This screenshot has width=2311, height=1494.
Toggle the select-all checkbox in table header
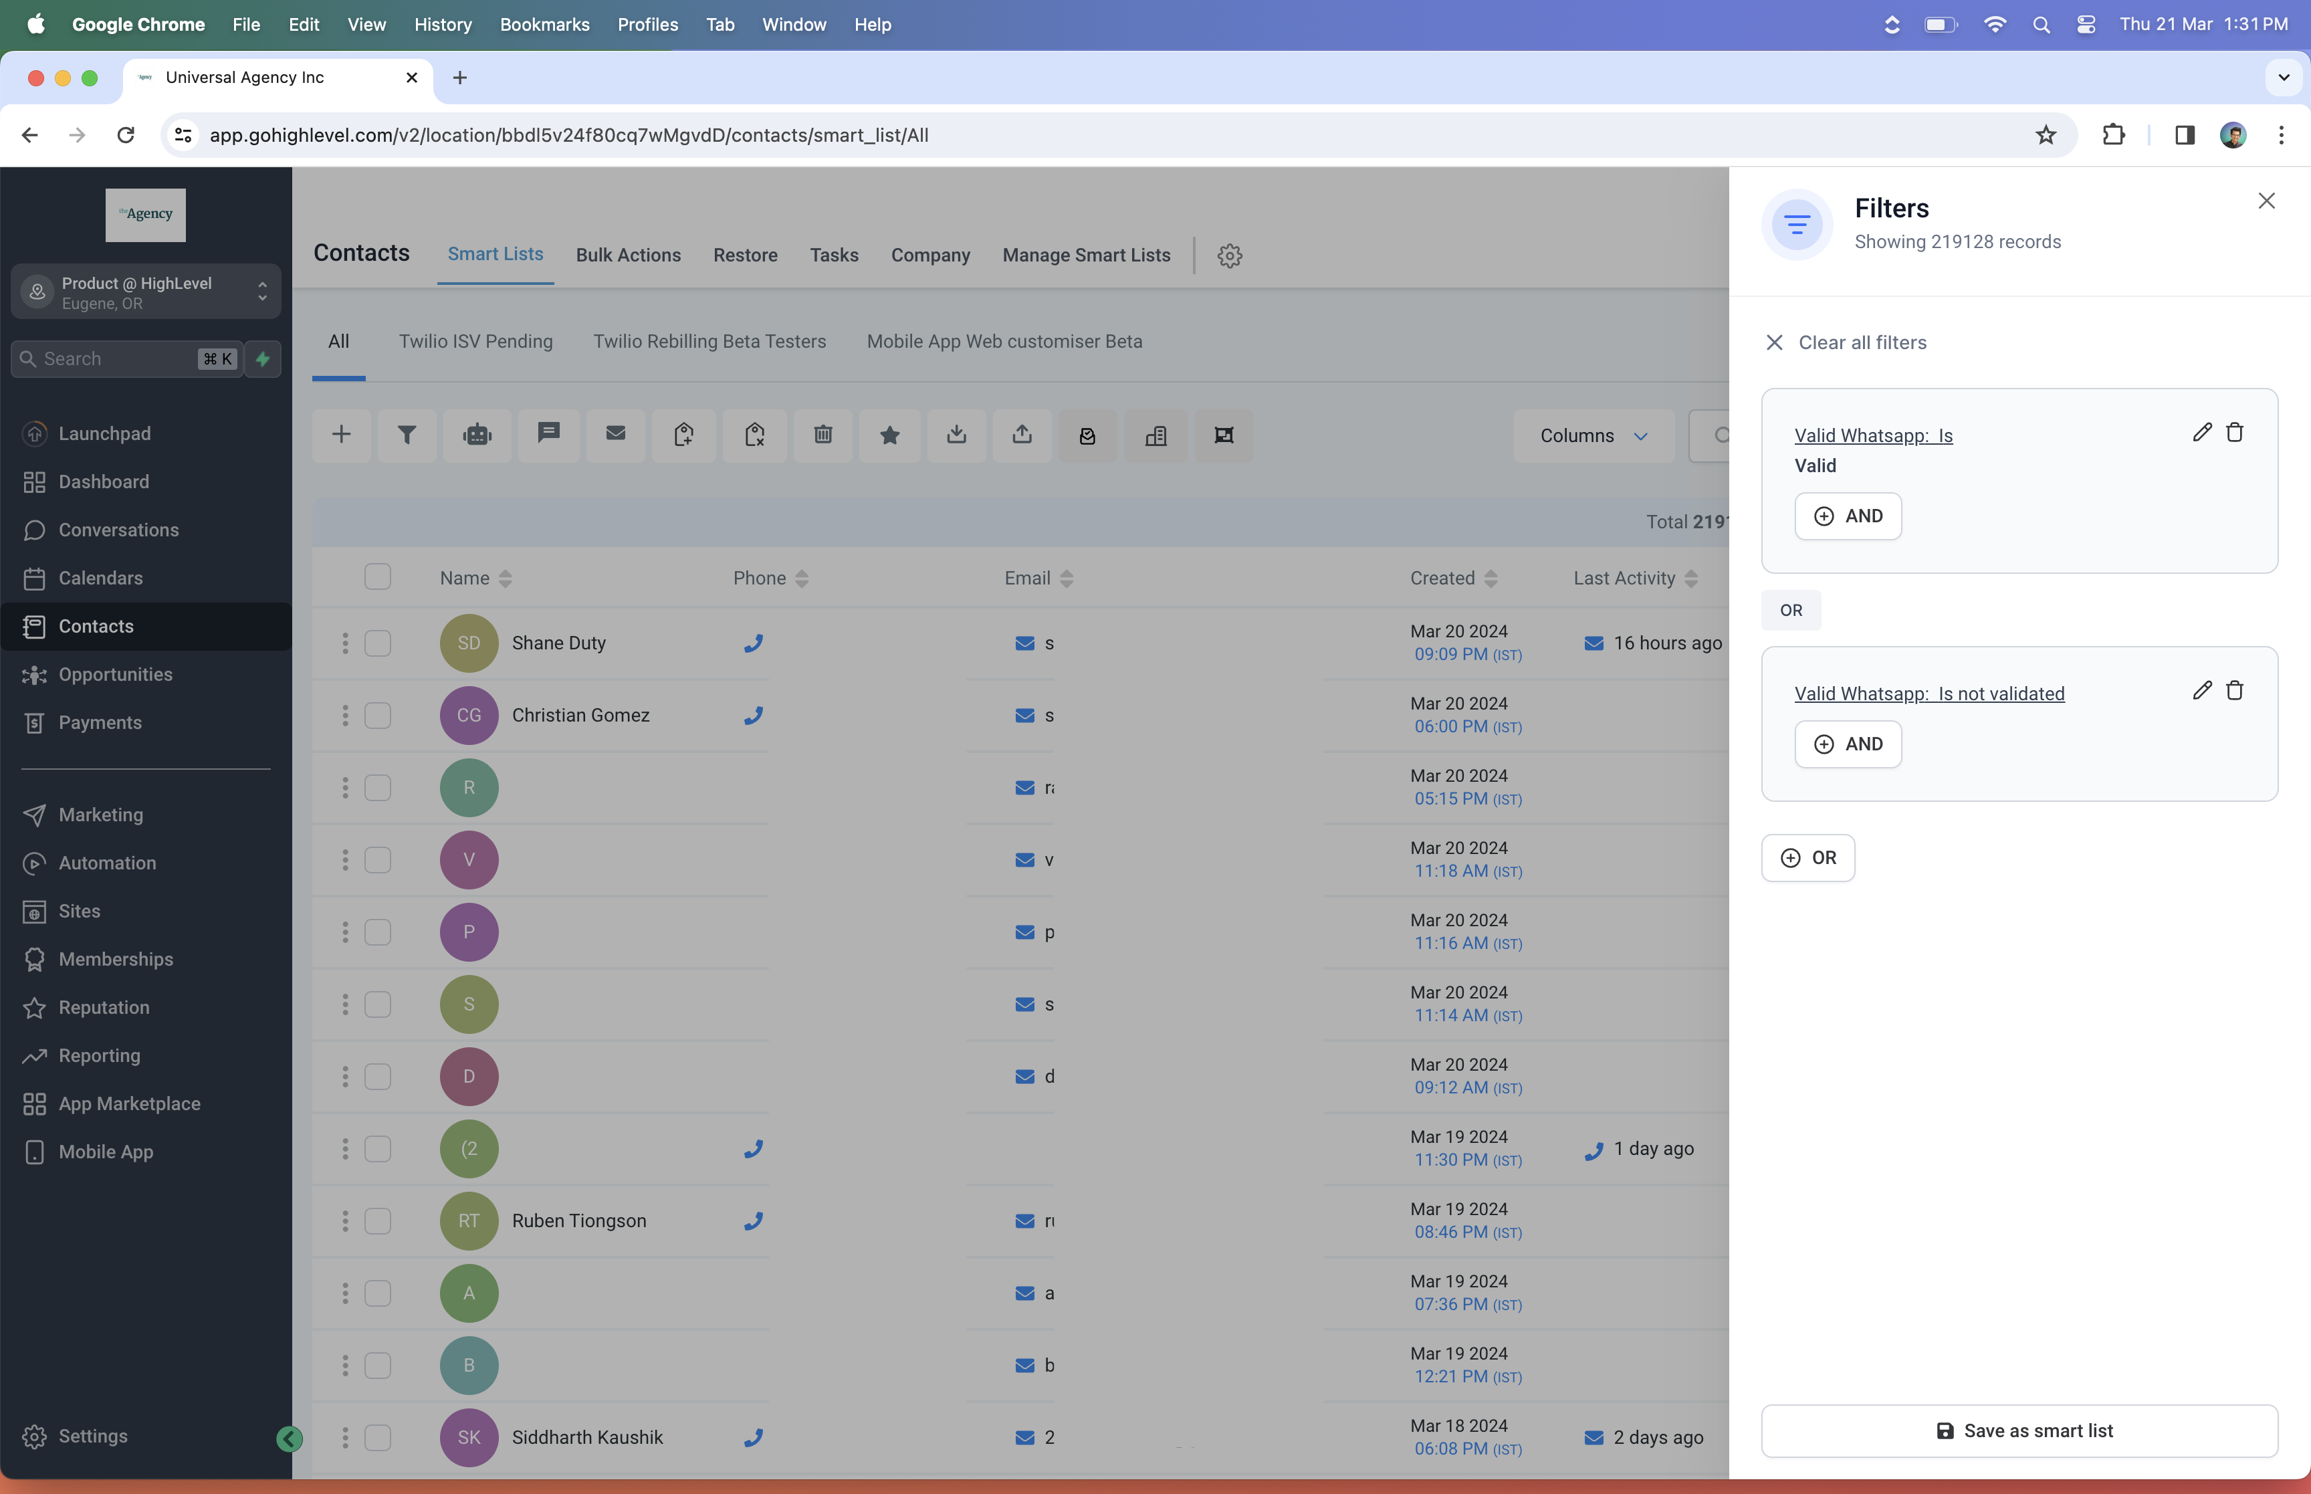[378, 577]
